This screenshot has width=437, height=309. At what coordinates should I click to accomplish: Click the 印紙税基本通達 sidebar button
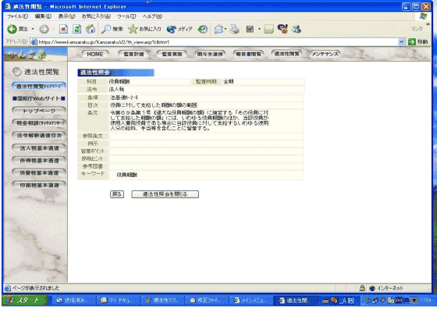click(39, 185)
